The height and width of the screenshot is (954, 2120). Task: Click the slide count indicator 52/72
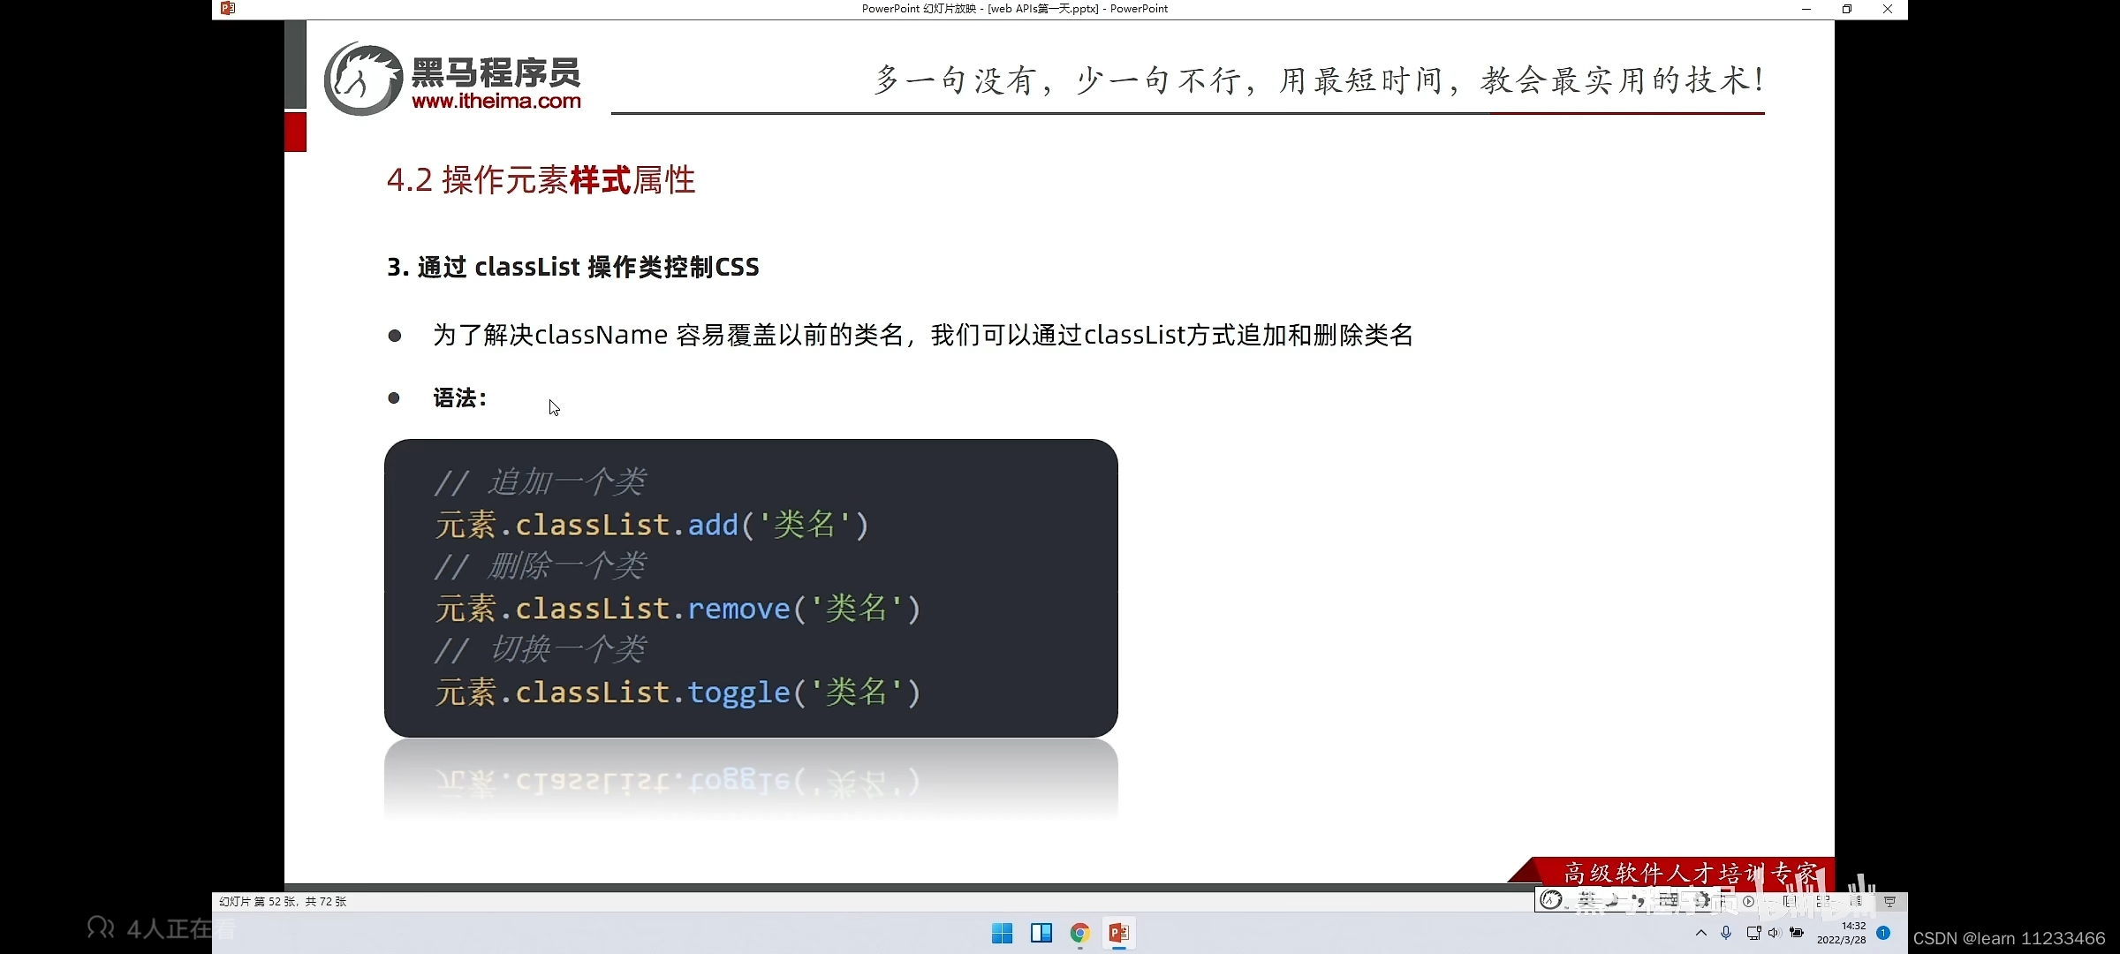pyautogui.click(x=284, y=901)
